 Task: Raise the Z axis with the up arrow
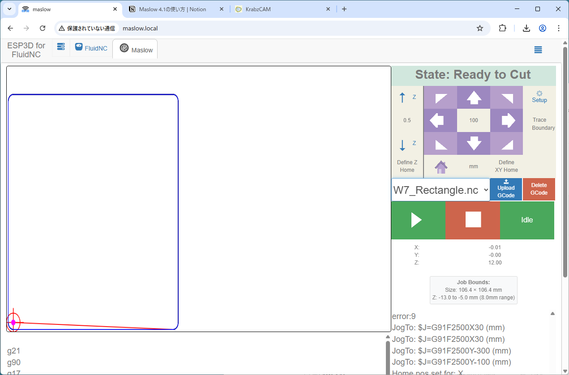point(402,97)
